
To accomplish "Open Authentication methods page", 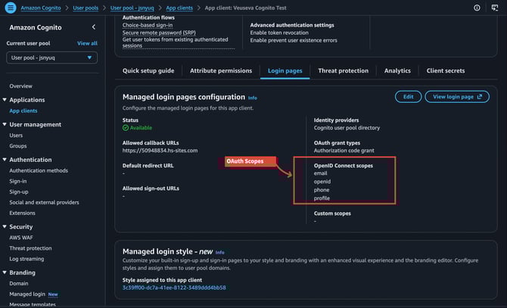I will click(x=39, y=170).
